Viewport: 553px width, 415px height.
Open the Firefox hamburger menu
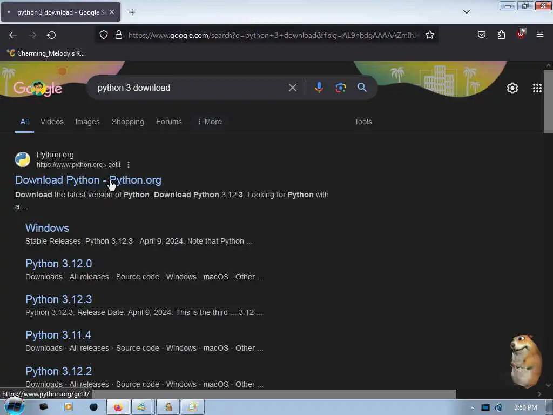point(540,35)
